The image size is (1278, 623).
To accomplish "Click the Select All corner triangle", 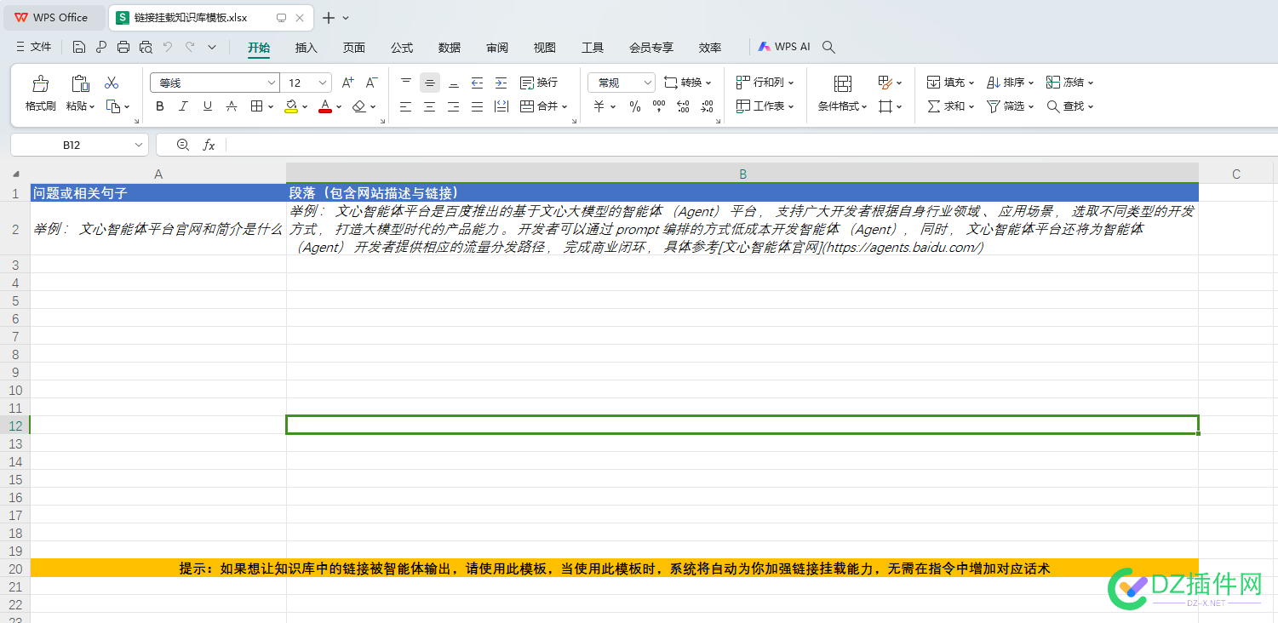I will (x=15, y=174).
